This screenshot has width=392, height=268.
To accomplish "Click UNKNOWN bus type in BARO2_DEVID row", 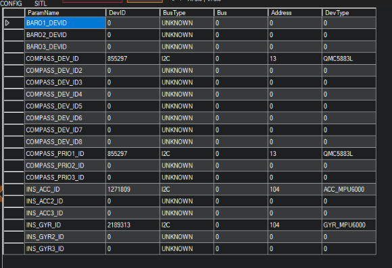I will (187, 34).
